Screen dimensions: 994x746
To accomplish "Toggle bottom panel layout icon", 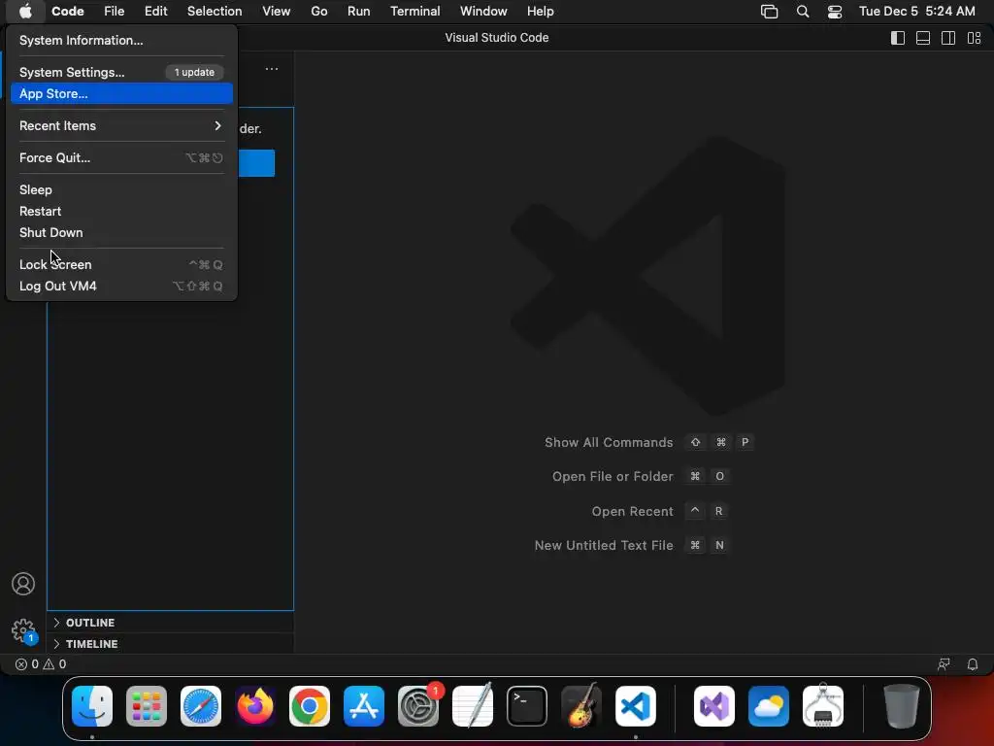I will tap(923, 38).
